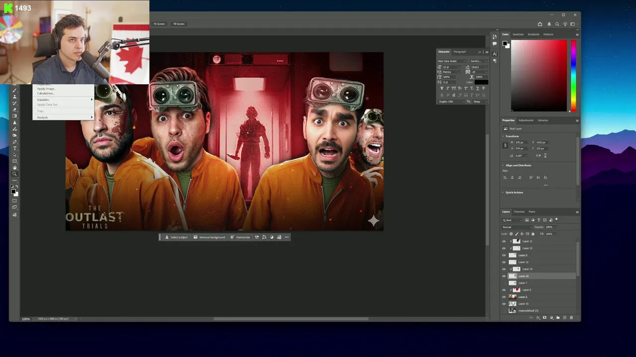Click the Character text Color swatch
This screenshot has height=357, width=636.
pos(481,82)
